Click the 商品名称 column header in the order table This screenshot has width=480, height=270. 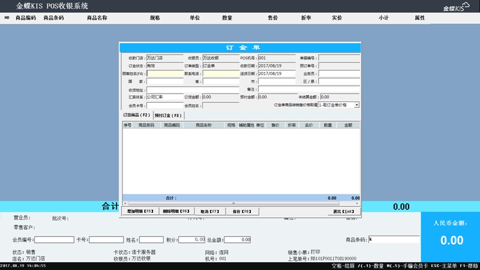pos(204,125)
